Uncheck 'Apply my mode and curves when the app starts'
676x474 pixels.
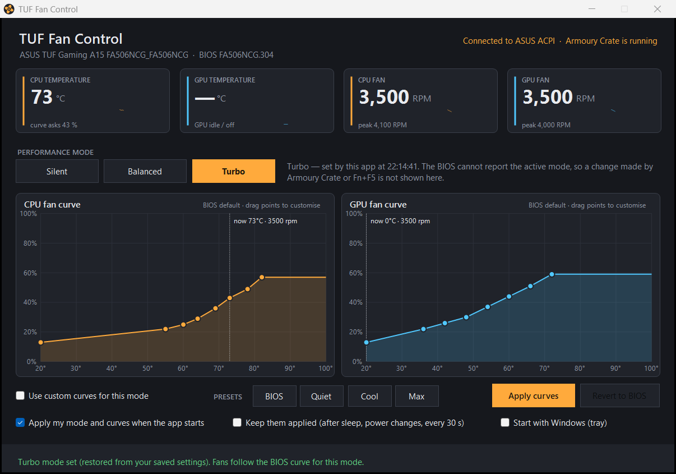[20, 422]
